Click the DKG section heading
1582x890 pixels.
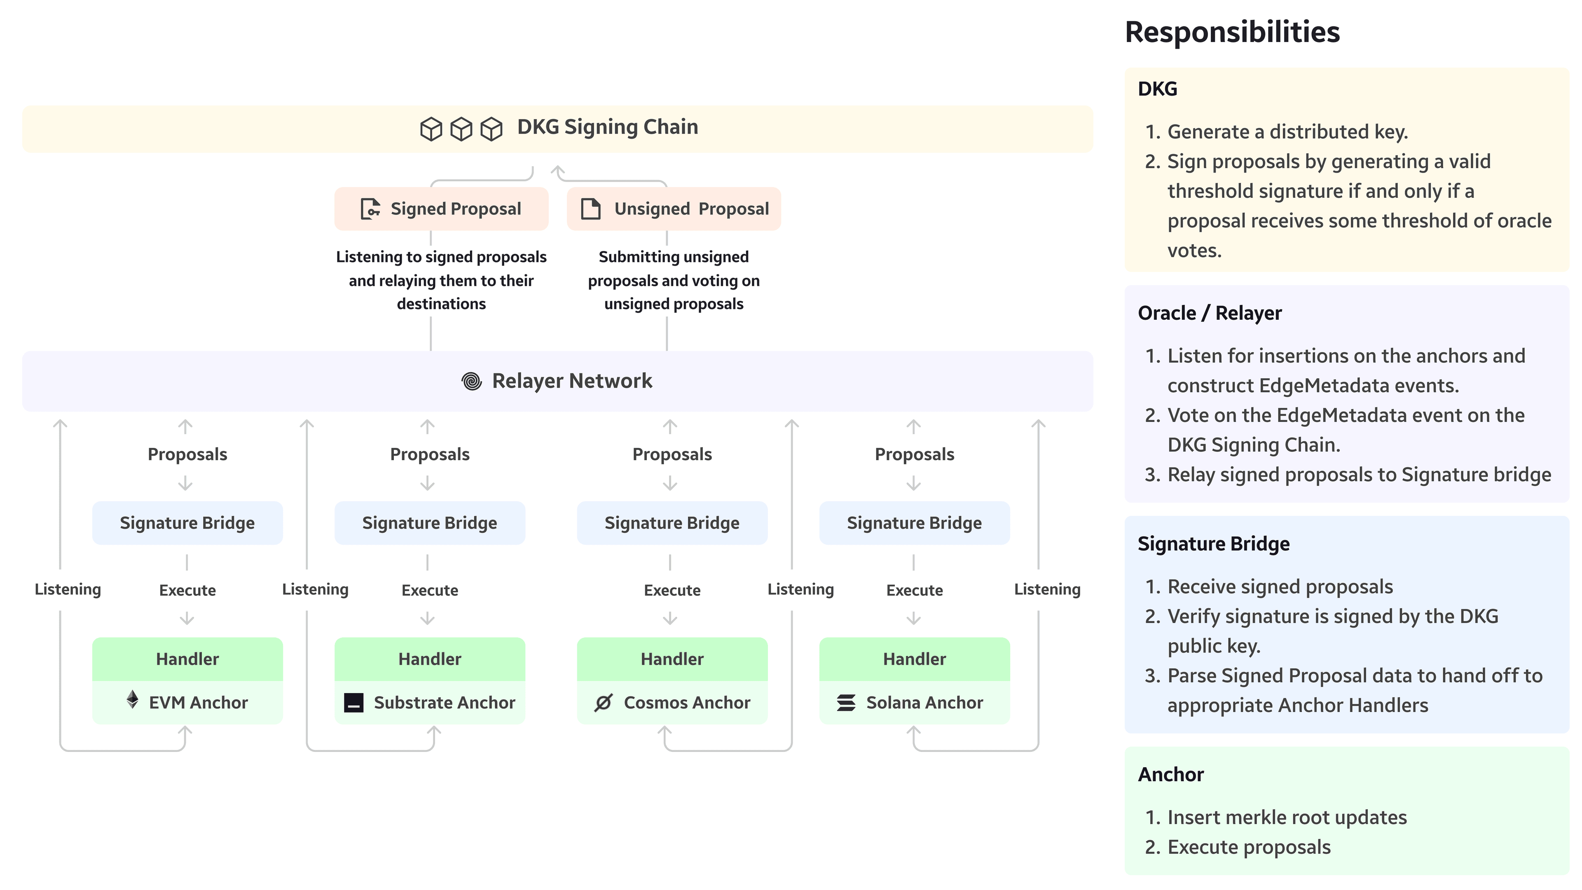[x=1158, y=89]
